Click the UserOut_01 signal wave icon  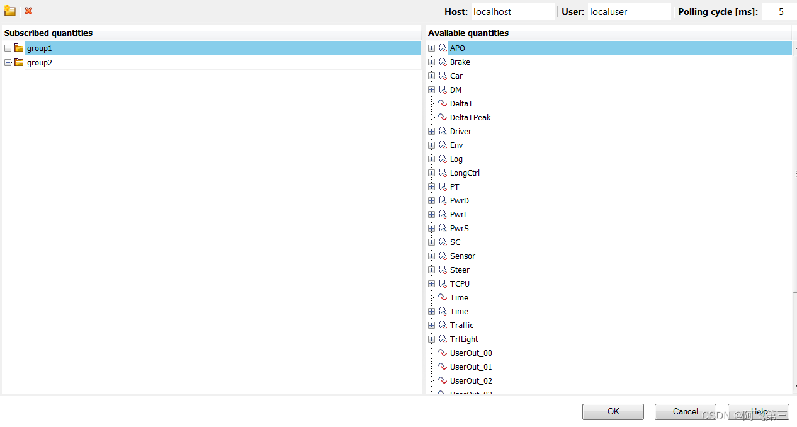click(442, 367)
